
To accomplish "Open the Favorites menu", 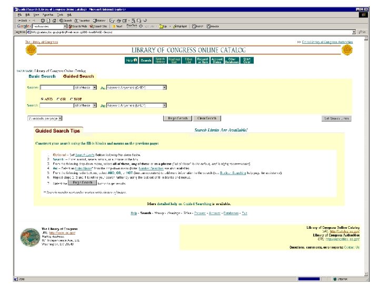I will [48, 15].
